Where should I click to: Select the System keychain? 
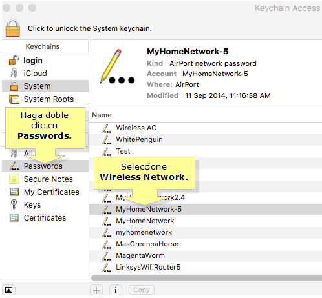(x=45, y=86)
